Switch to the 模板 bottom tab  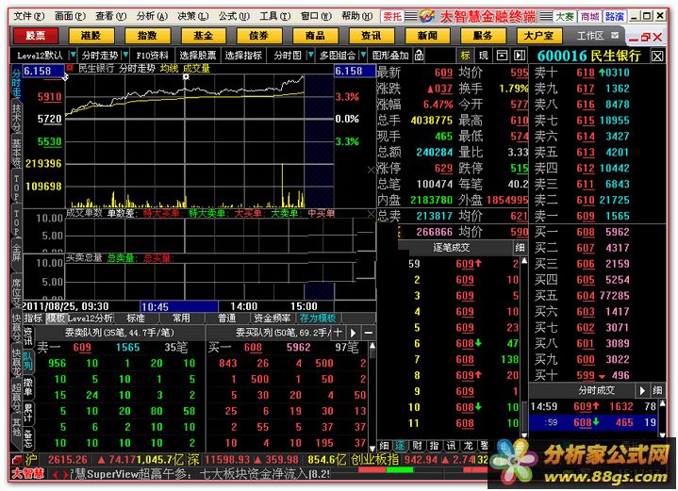point(56,319)
